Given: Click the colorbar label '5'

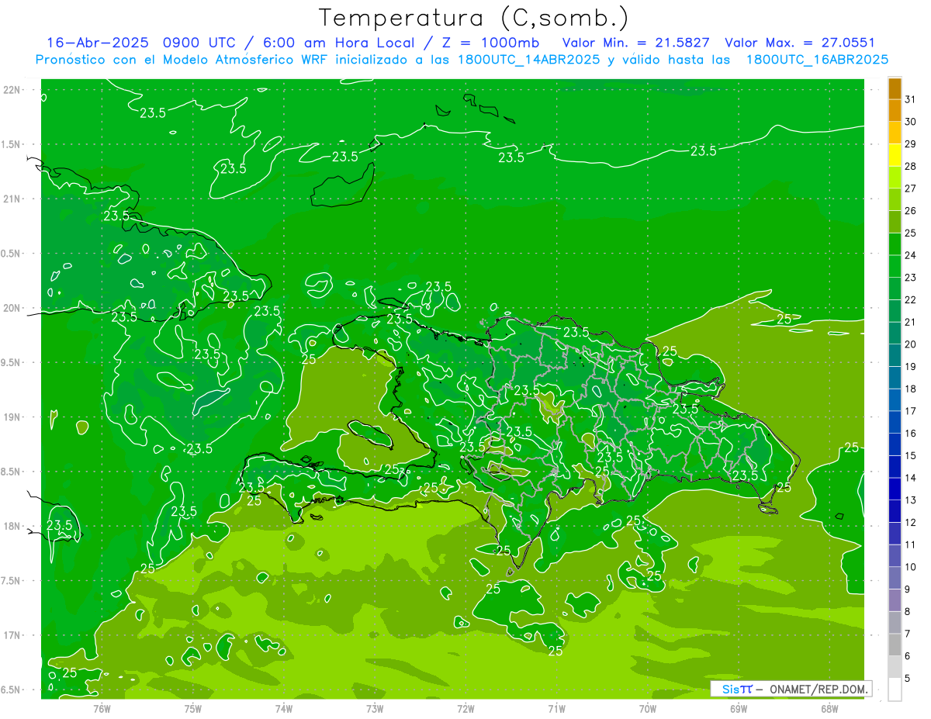Looking at the screenshot, I should [x=908, y=679].
